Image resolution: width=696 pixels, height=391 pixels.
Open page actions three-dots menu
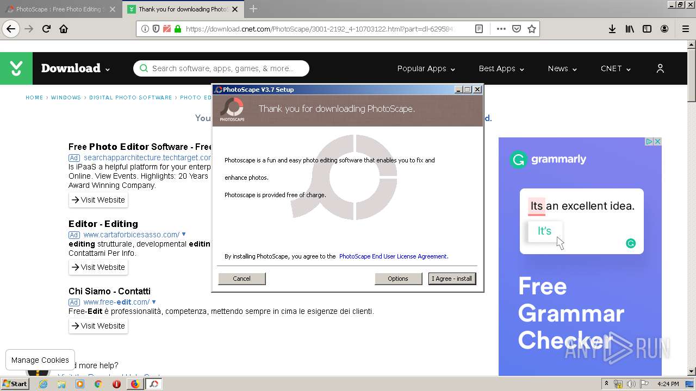[501, 29]
